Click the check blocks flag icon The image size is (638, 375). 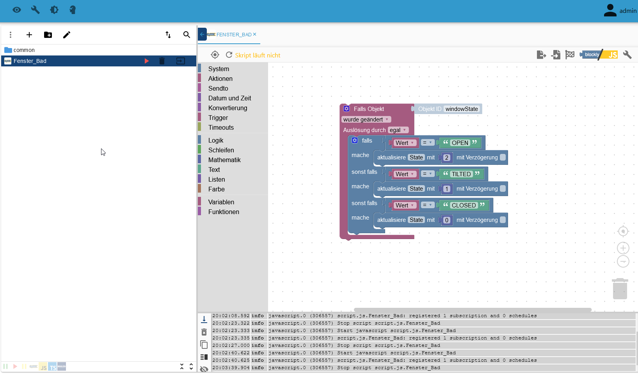coord(570,55)
